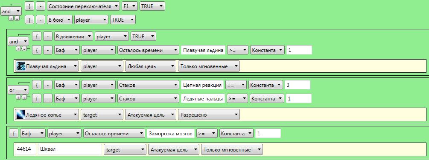Open Константа dropdown in Цепная реакция row
The height and width of the screenshot is (160, 429).
[266, 85]
